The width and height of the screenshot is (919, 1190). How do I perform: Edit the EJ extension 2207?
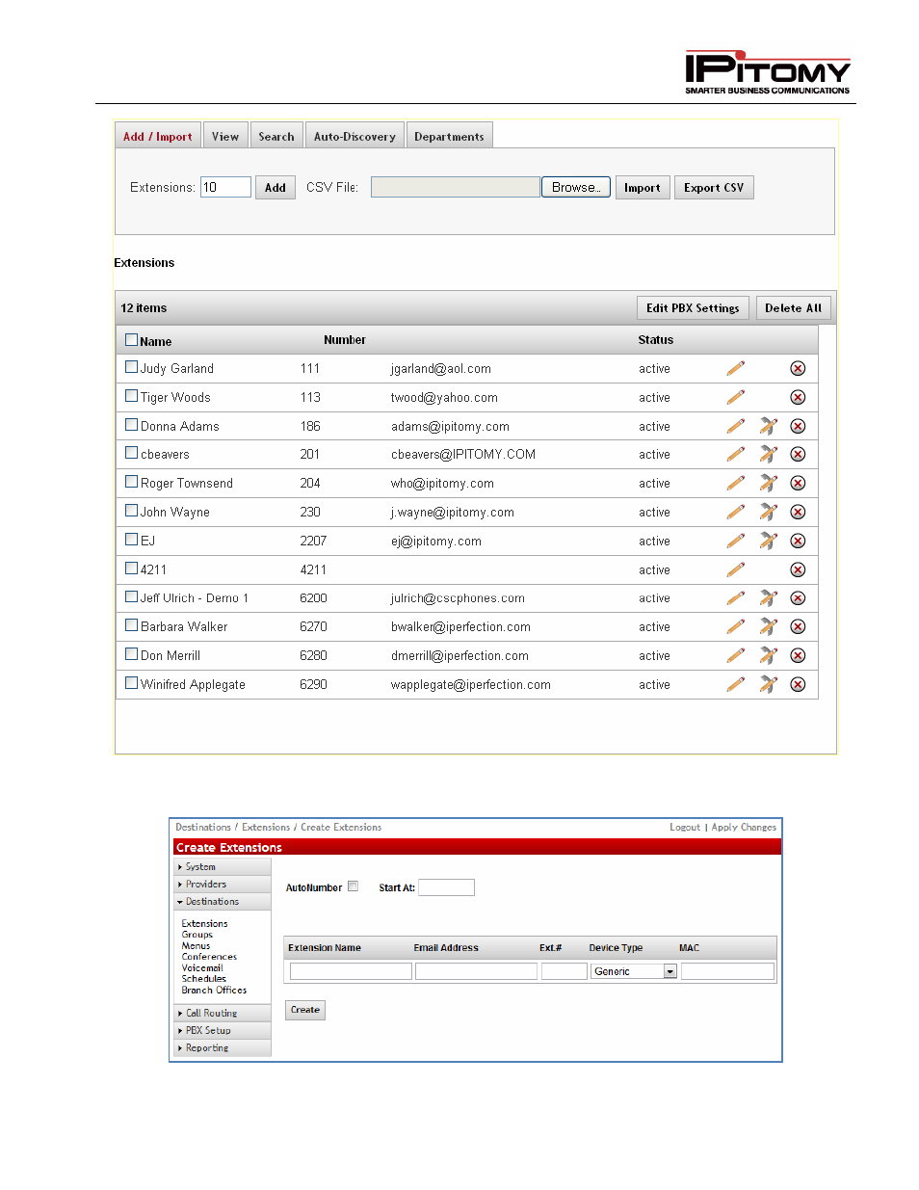[736, 541]
